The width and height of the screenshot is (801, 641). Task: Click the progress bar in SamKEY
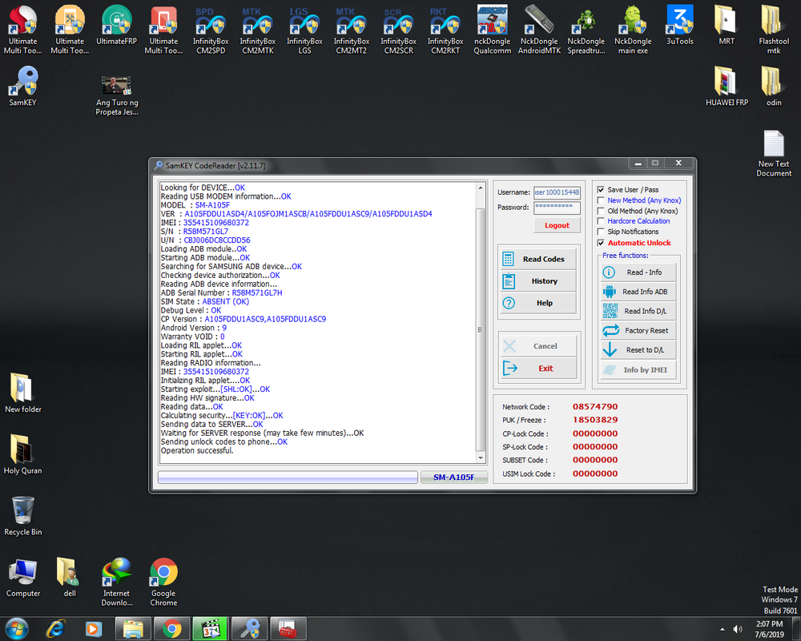(x=288, y=478)
